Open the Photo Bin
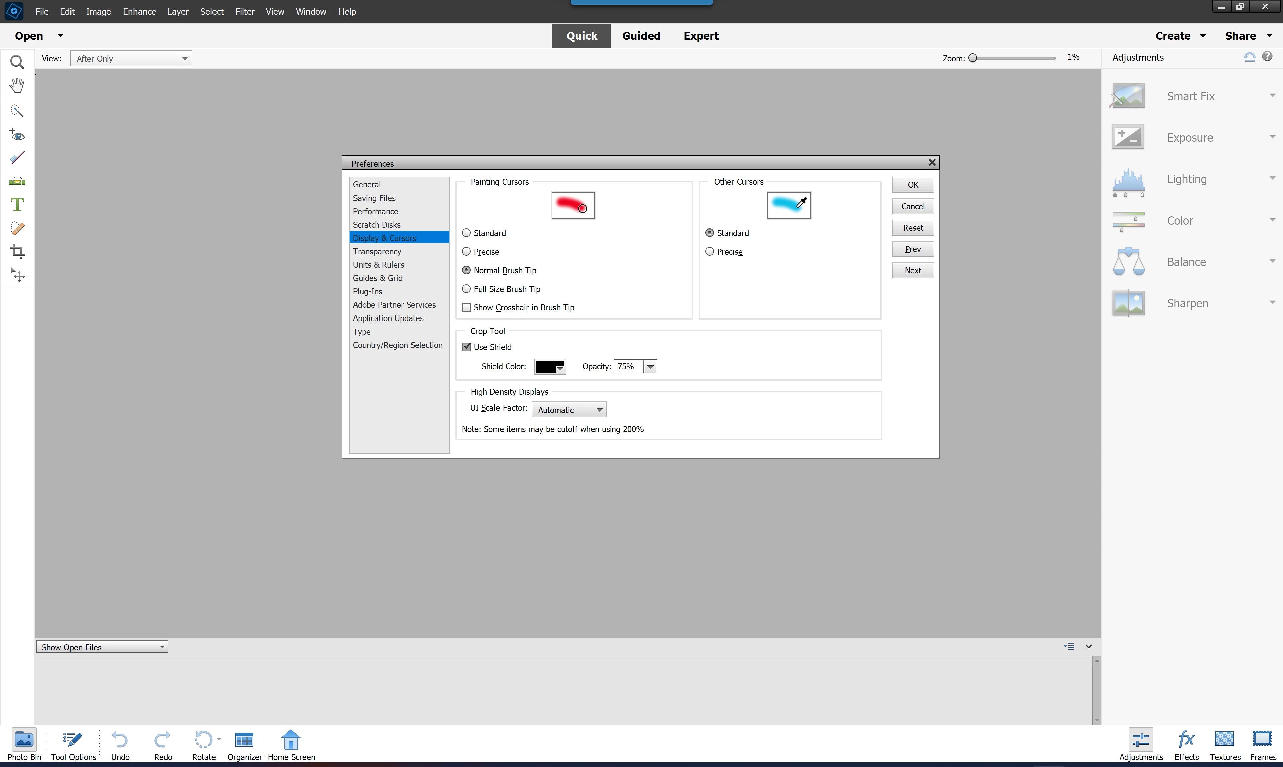Viewport: 1283px width, 767px height. 24,745
